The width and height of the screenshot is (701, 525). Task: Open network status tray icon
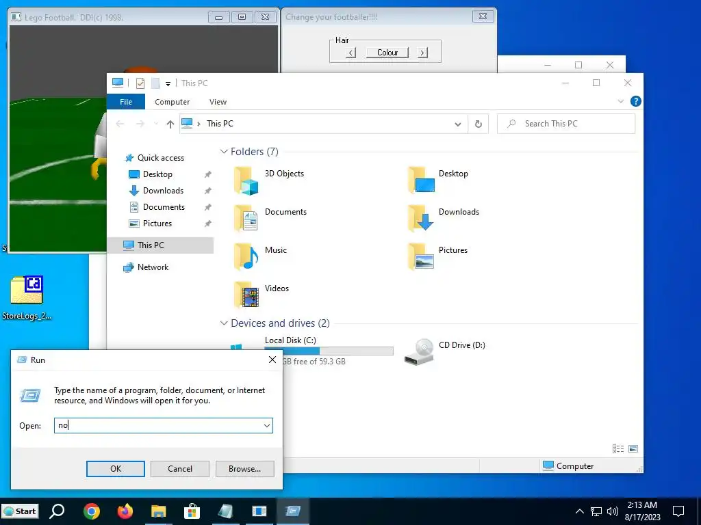pyautogui.click(x=596, y=511)
